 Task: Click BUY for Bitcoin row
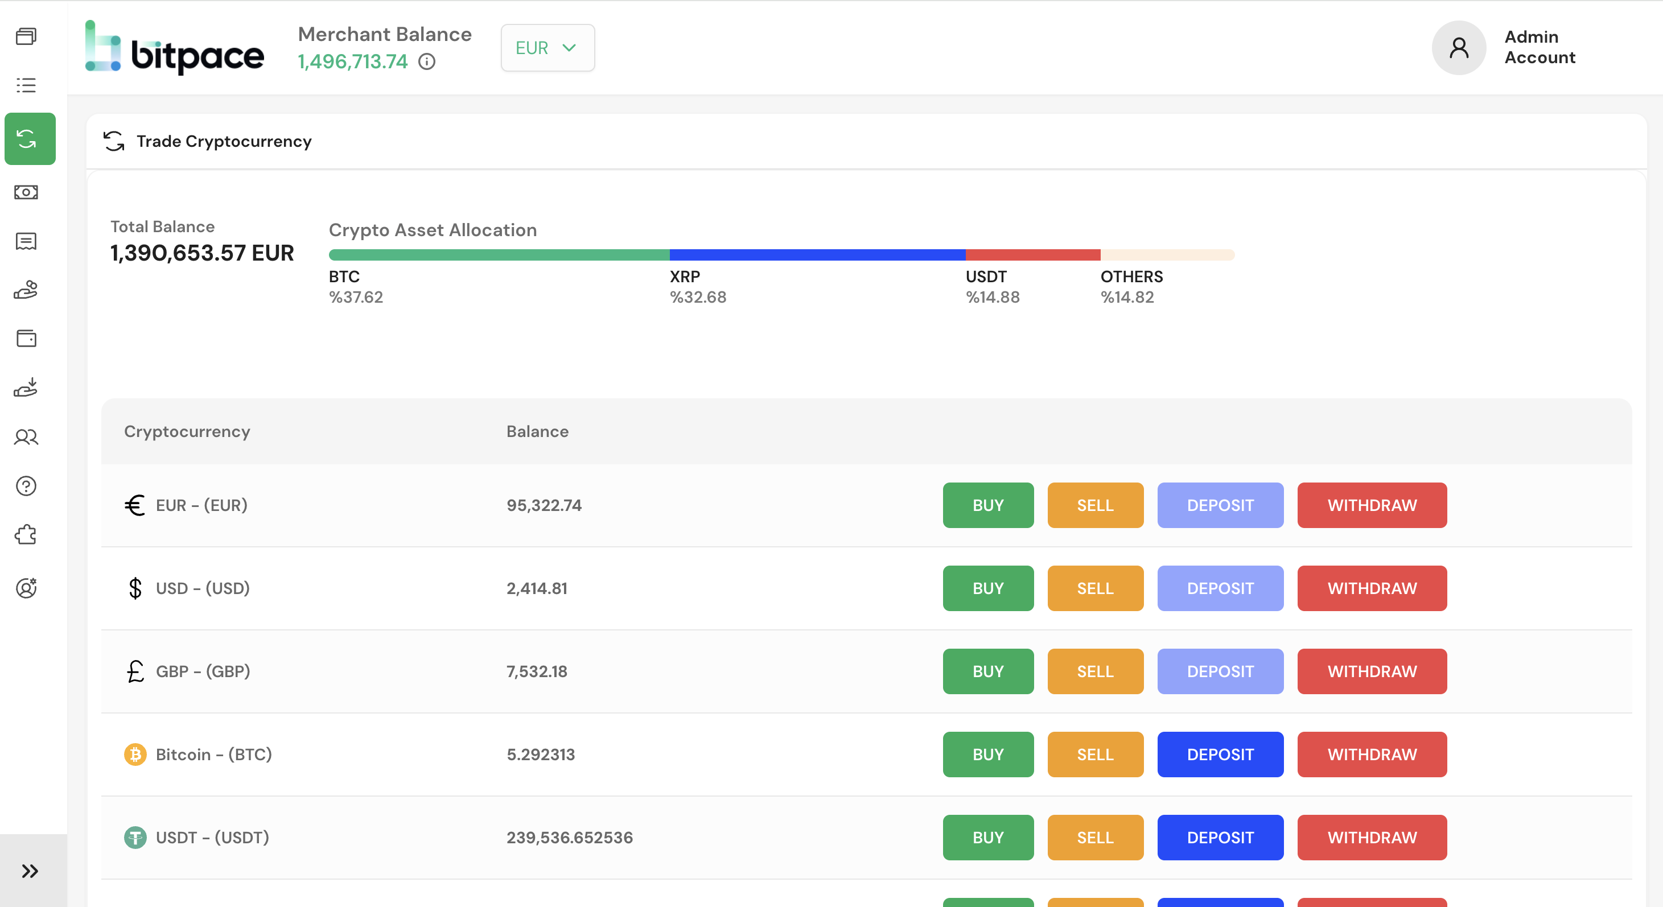(x=987, y=754)
